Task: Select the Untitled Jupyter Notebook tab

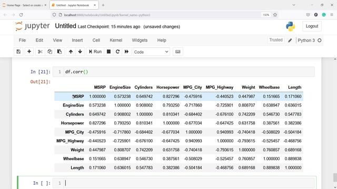Action: 74,5
